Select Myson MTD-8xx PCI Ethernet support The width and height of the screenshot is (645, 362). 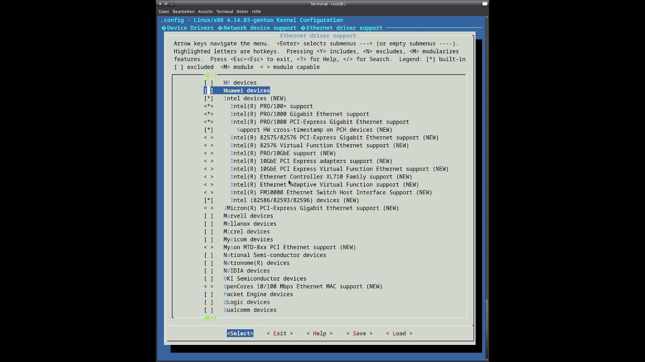point(290,247)
